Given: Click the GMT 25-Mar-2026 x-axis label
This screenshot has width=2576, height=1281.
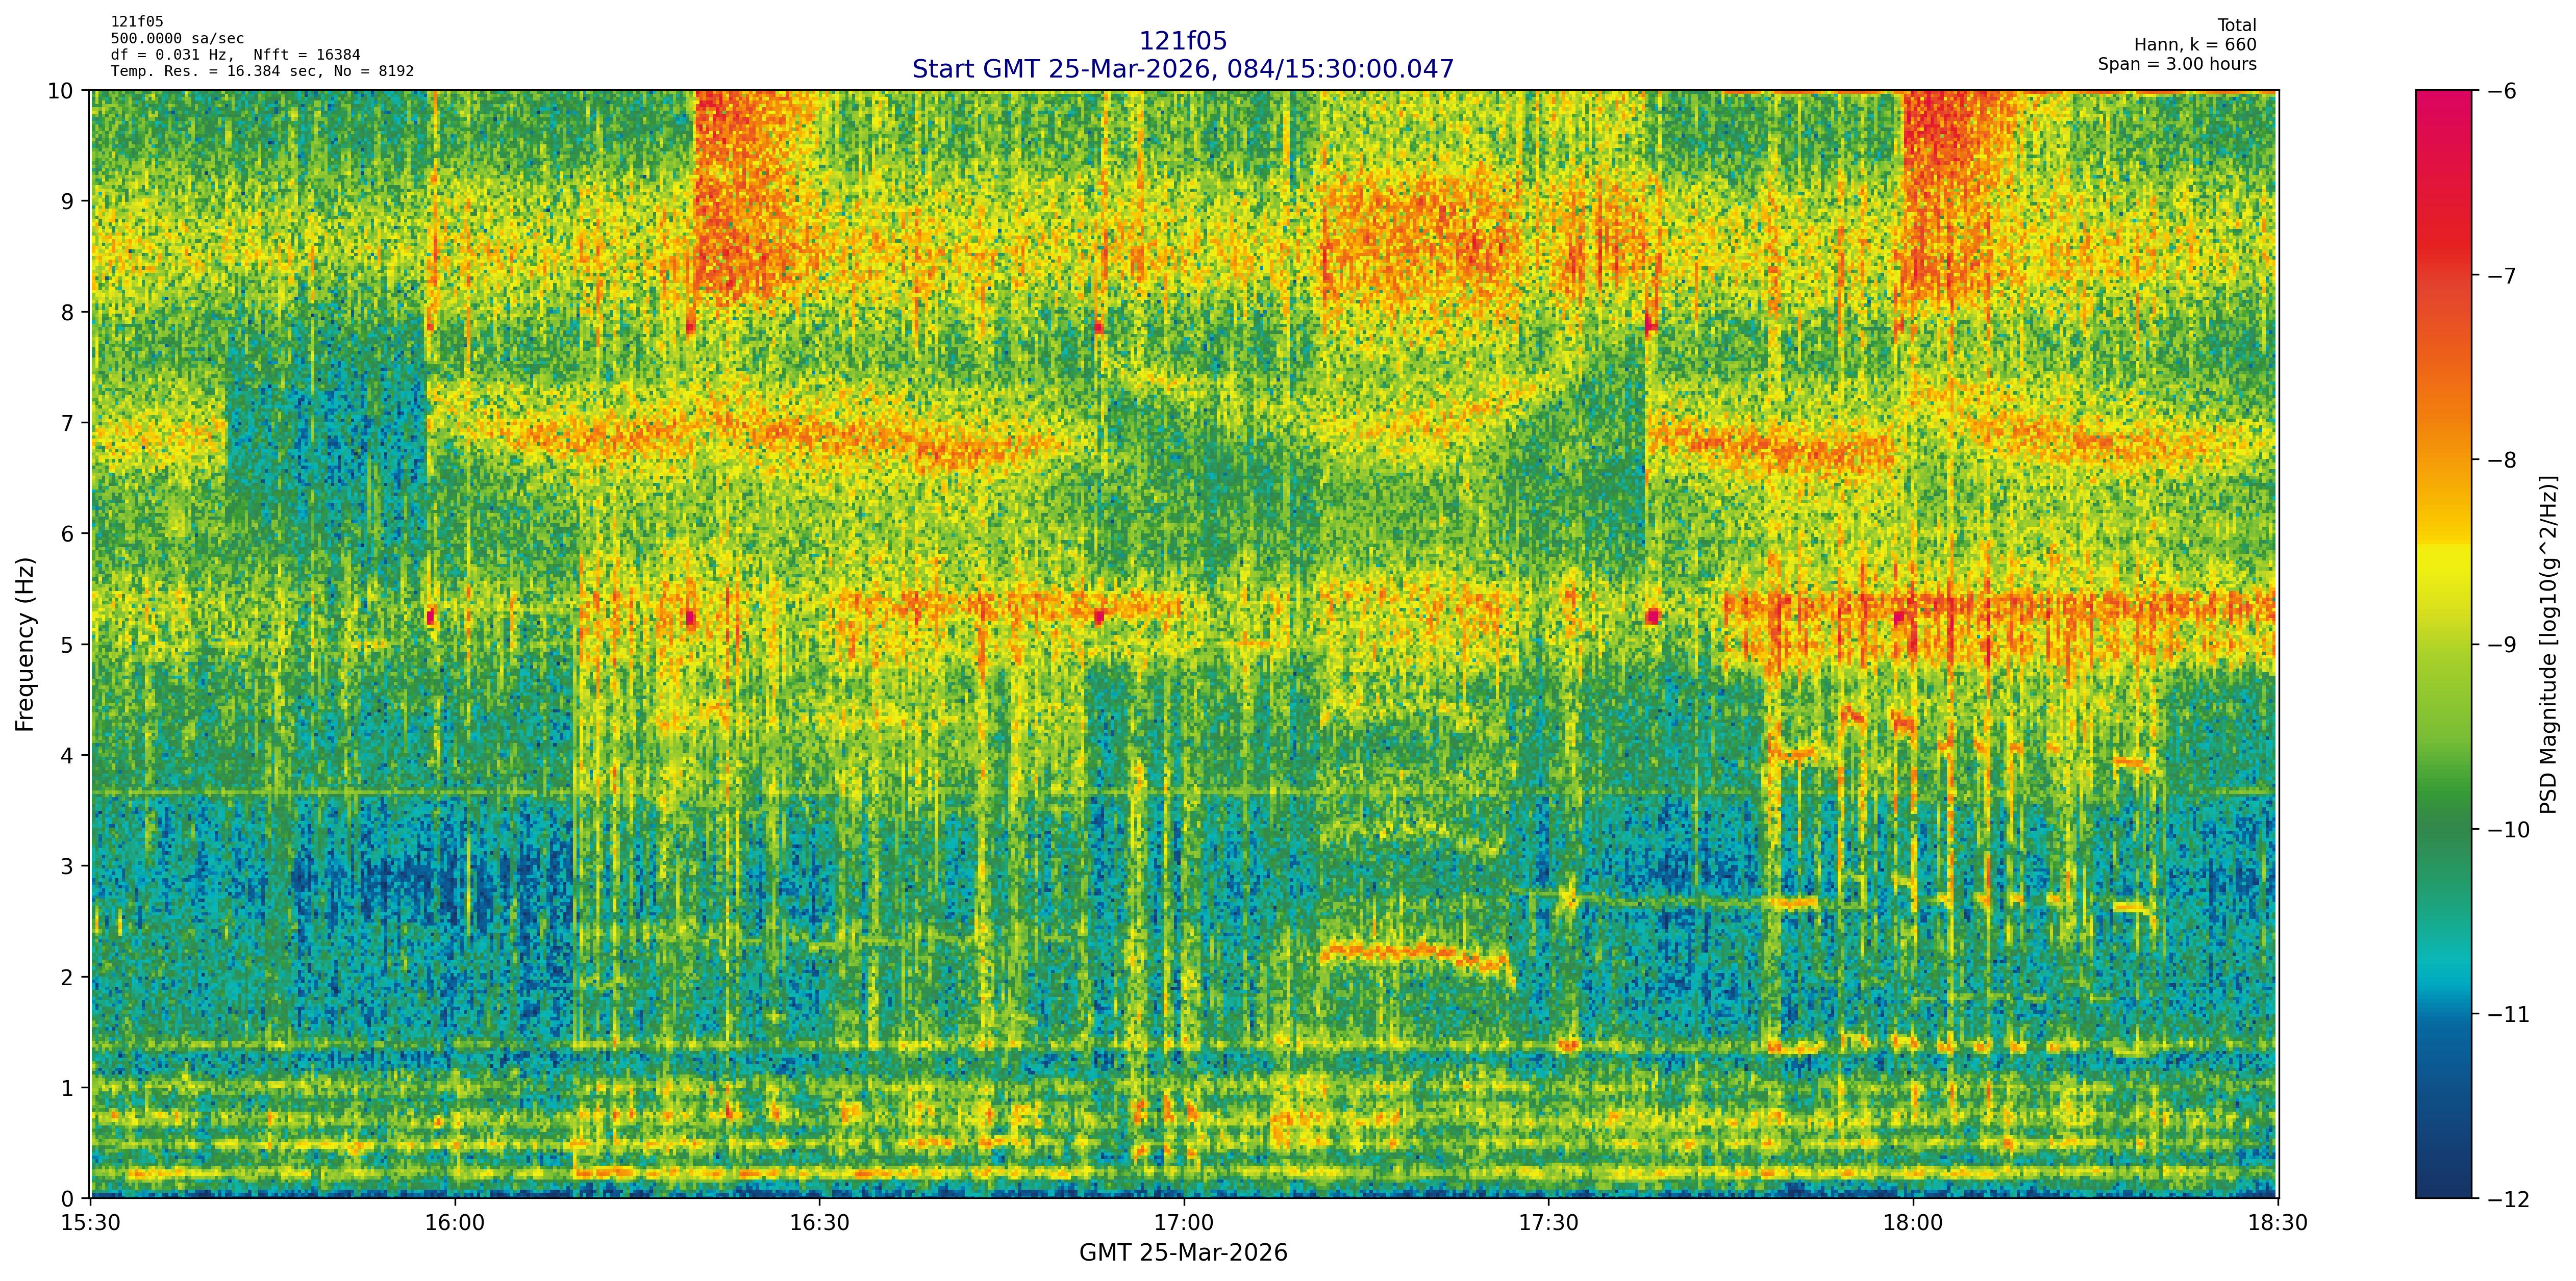Looking at the screenshot, I should (x=1182, y=1253).
